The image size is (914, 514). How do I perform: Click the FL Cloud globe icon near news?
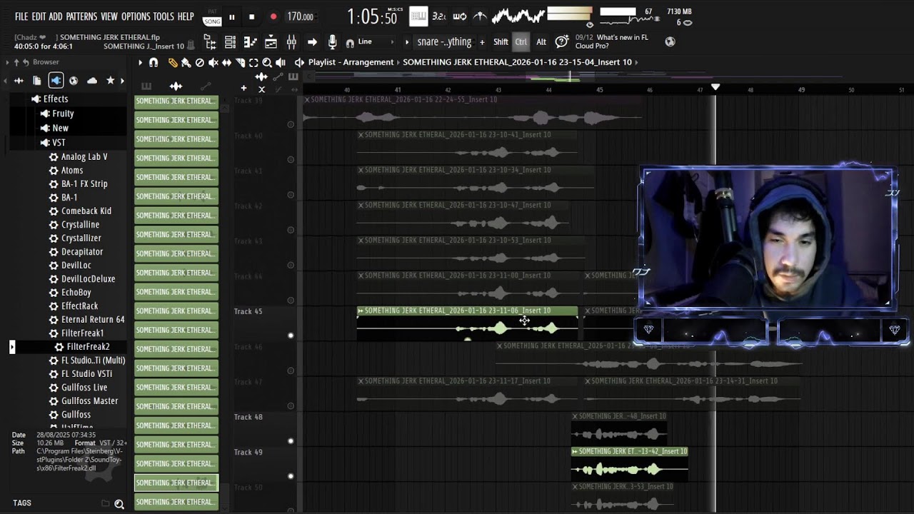point(670,41)
